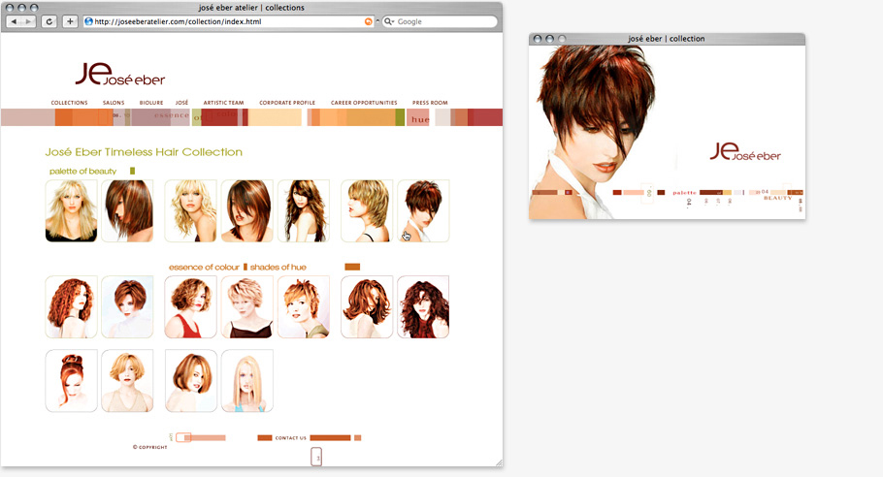Image resolution: width=883 pixels, height=477 pixels.
Task: Open long straight platinum thumbnail, third row
Action: coord(247,381)
